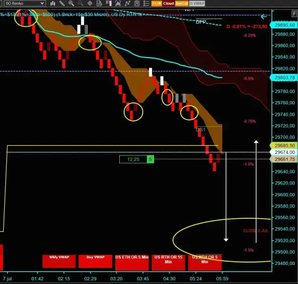298x284 pixels.
Task: Click the zoom out magnifier icon
Action: pyautogui.click(x=81, y=3)
